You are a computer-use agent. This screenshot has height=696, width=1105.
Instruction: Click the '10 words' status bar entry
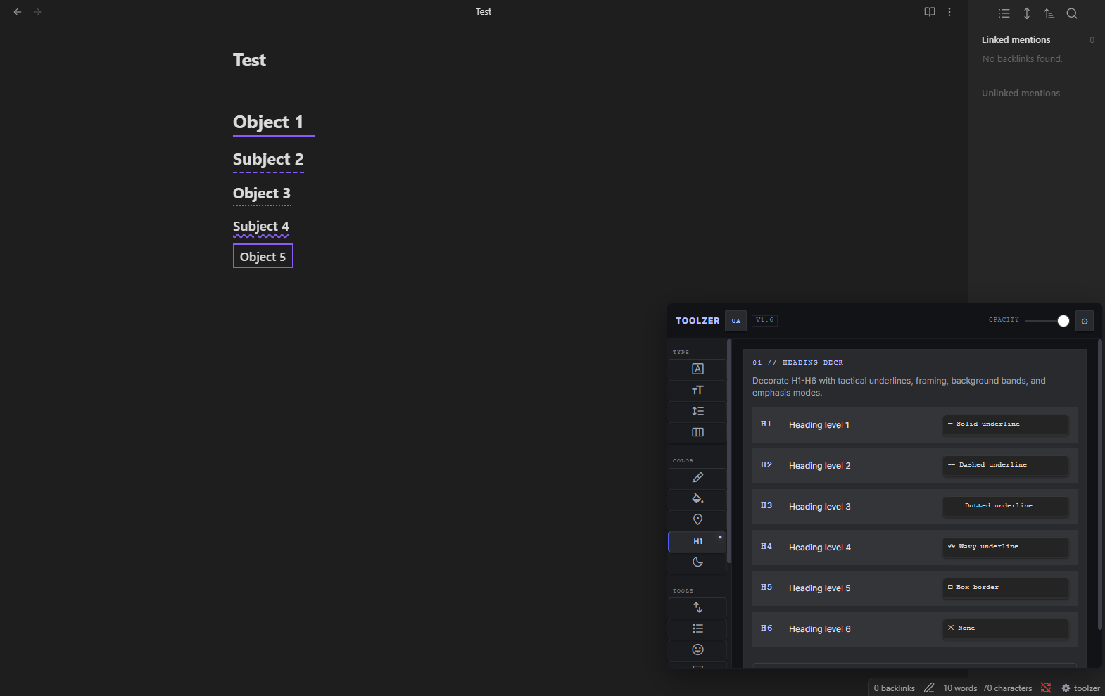[x=960, y=688]
